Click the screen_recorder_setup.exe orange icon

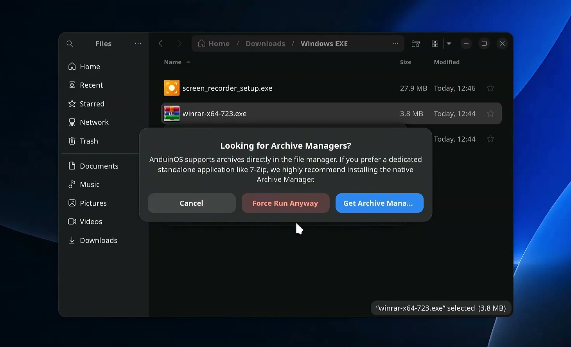[x=172, y=88]
